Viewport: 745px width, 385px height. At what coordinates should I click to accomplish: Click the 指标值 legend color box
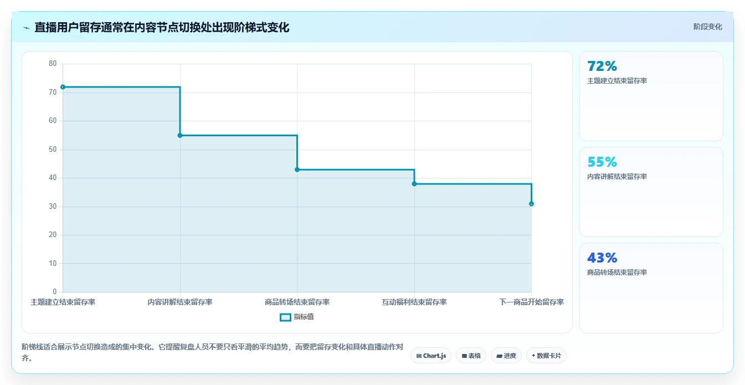(285, 317)
